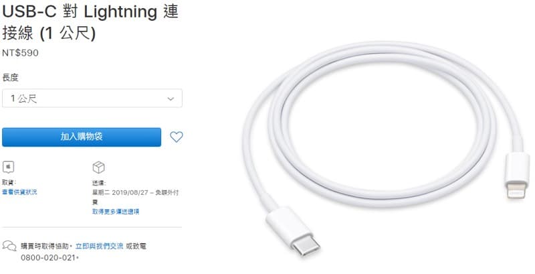Click the 取貨 pickup label
535x274 pixels.
click(x=9, y=183)
